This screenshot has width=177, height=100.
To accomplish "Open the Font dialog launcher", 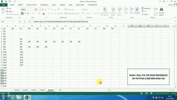I will tap(46, 17).
